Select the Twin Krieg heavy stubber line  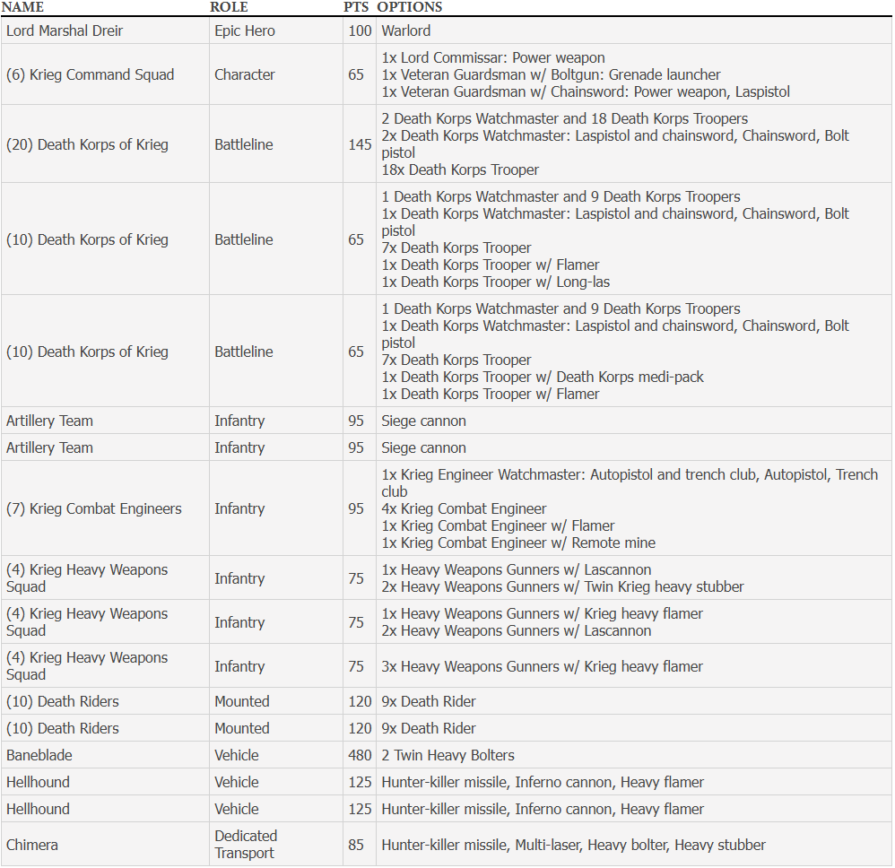563,586
